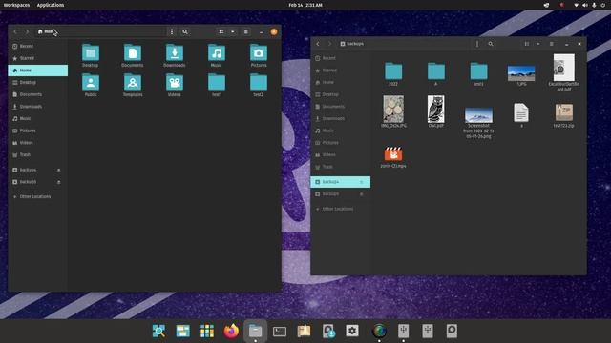Open view options dropdown in backups window
The image size is (611, 343).
pos(538,44)
